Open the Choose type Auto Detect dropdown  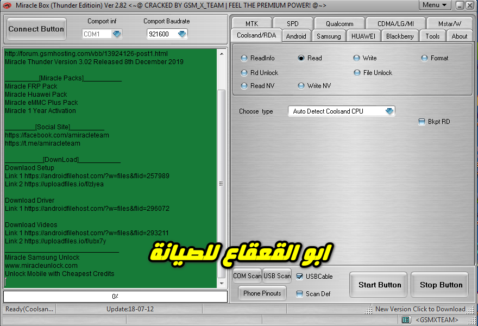[389, 111]
